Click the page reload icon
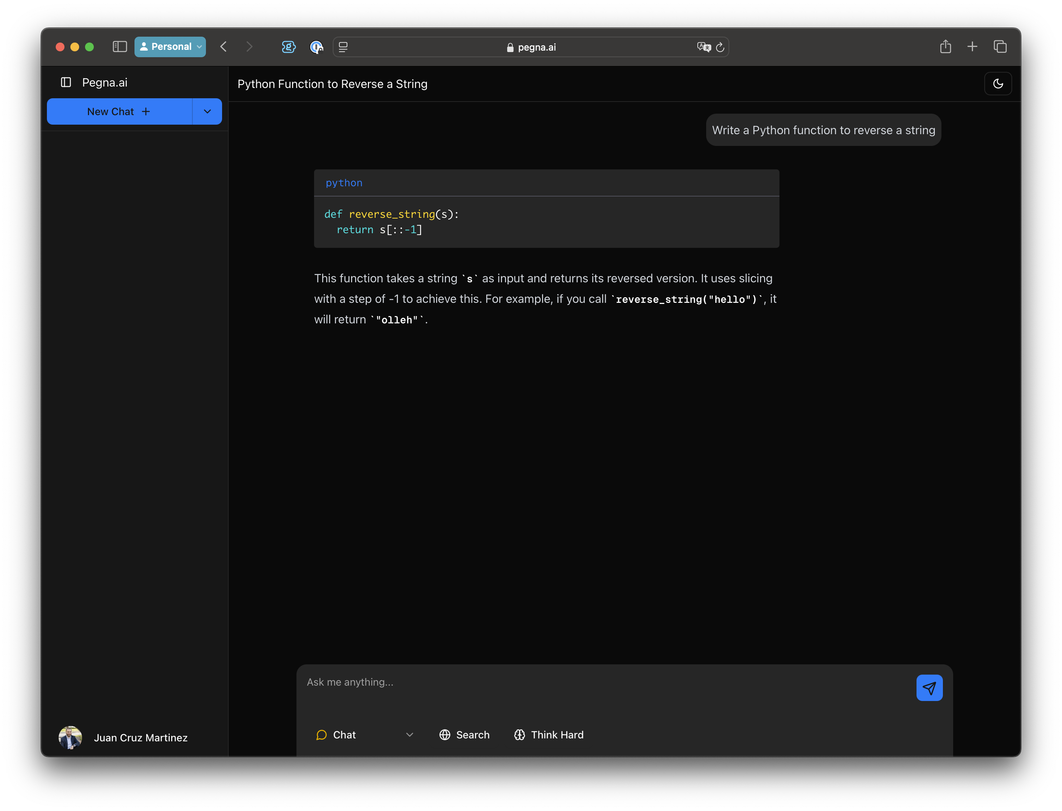 (720, 47)
